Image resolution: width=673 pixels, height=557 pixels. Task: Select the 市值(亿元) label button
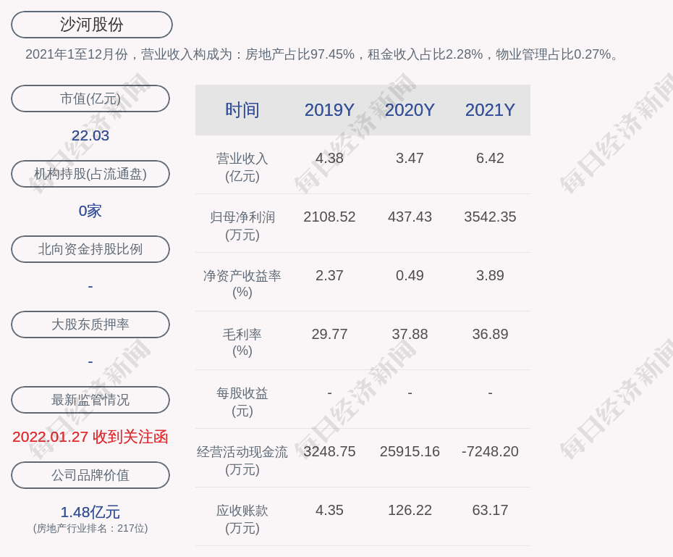(90, 99)
